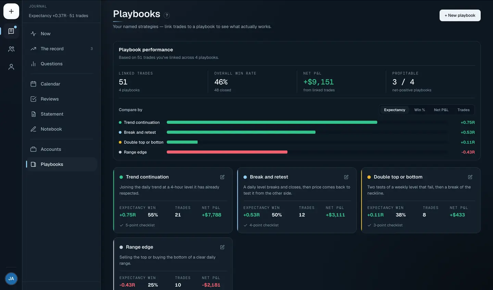Click the help question mark beside Playbooks
The height and width of the screenshot is (290, 493).
pyautogui.click(x=167, y=15)
